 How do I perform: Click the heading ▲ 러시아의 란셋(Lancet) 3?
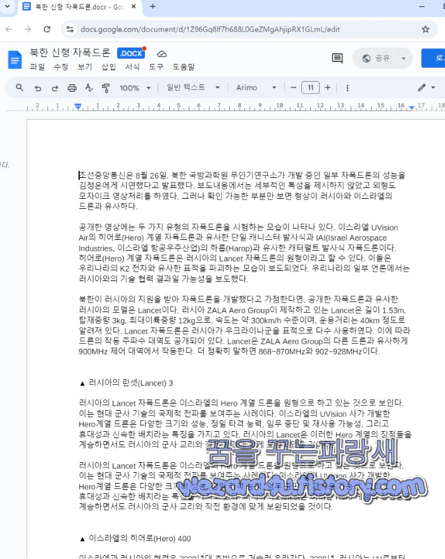click(x=127, y=383)
